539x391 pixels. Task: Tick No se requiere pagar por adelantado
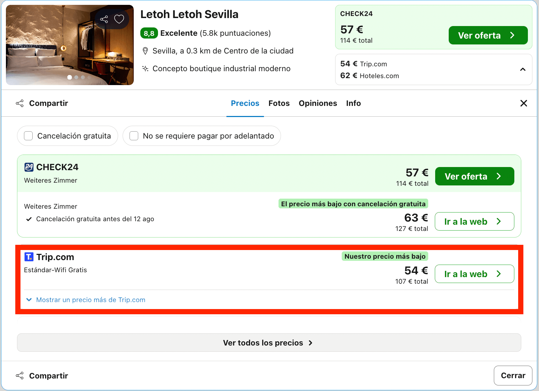(x=134, y=136)
